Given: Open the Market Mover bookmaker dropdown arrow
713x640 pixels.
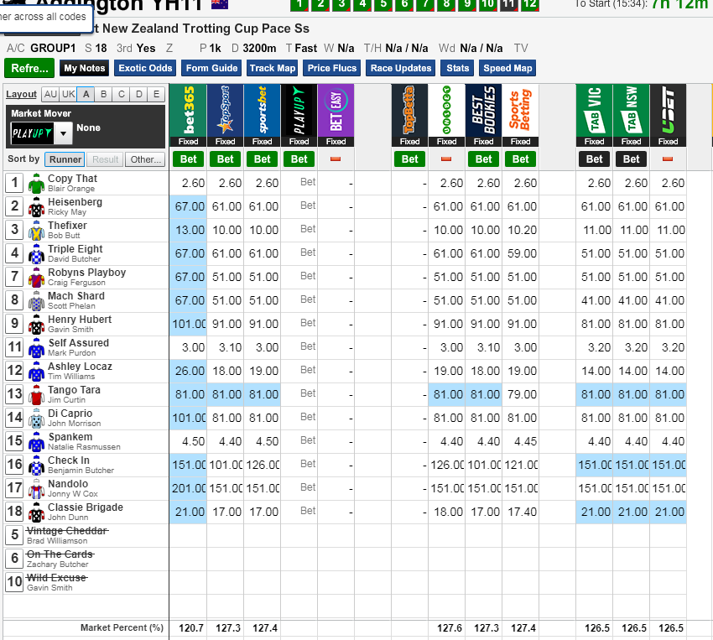Looking at the screenshot, I should pyautogui.click(x=64, y=133).
